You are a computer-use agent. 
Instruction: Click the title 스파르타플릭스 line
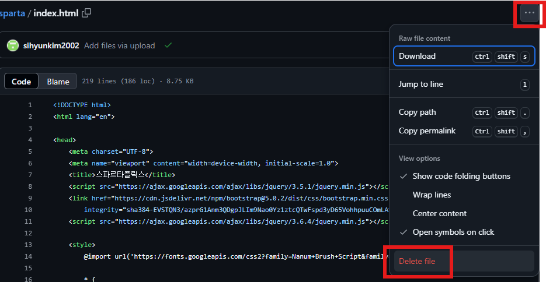click(122, 175)
